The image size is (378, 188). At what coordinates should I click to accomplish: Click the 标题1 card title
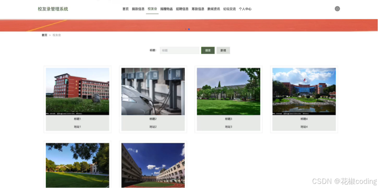click(78, 119)
